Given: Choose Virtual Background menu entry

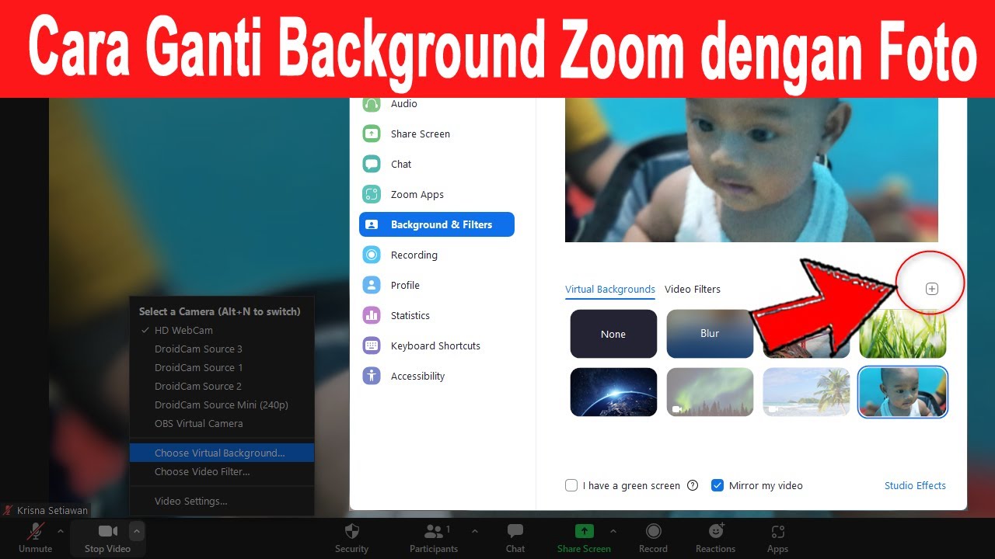Looking at the screenshot, I should coord(222,453).
